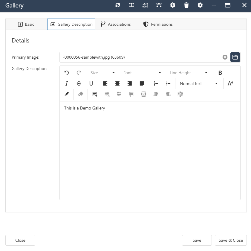Refresh the Gallery record
Screen dimensions: 251x251
117,5
